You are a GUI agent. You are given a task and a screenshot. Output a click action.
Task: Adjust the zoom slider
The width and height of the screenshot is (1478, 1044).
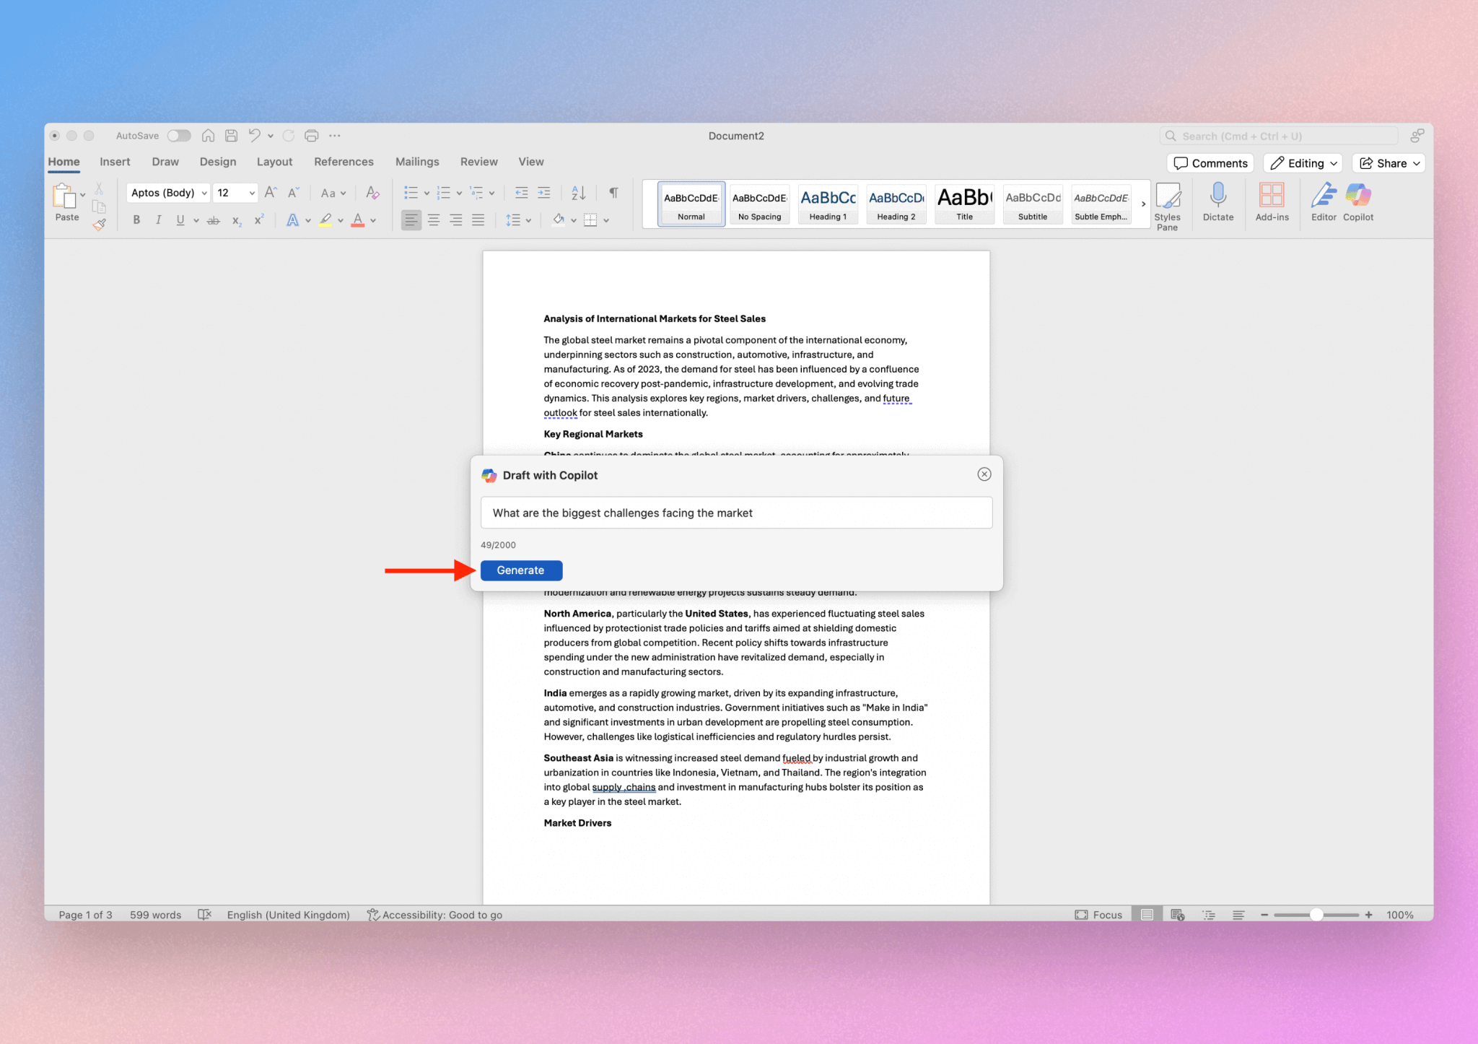1318,914
